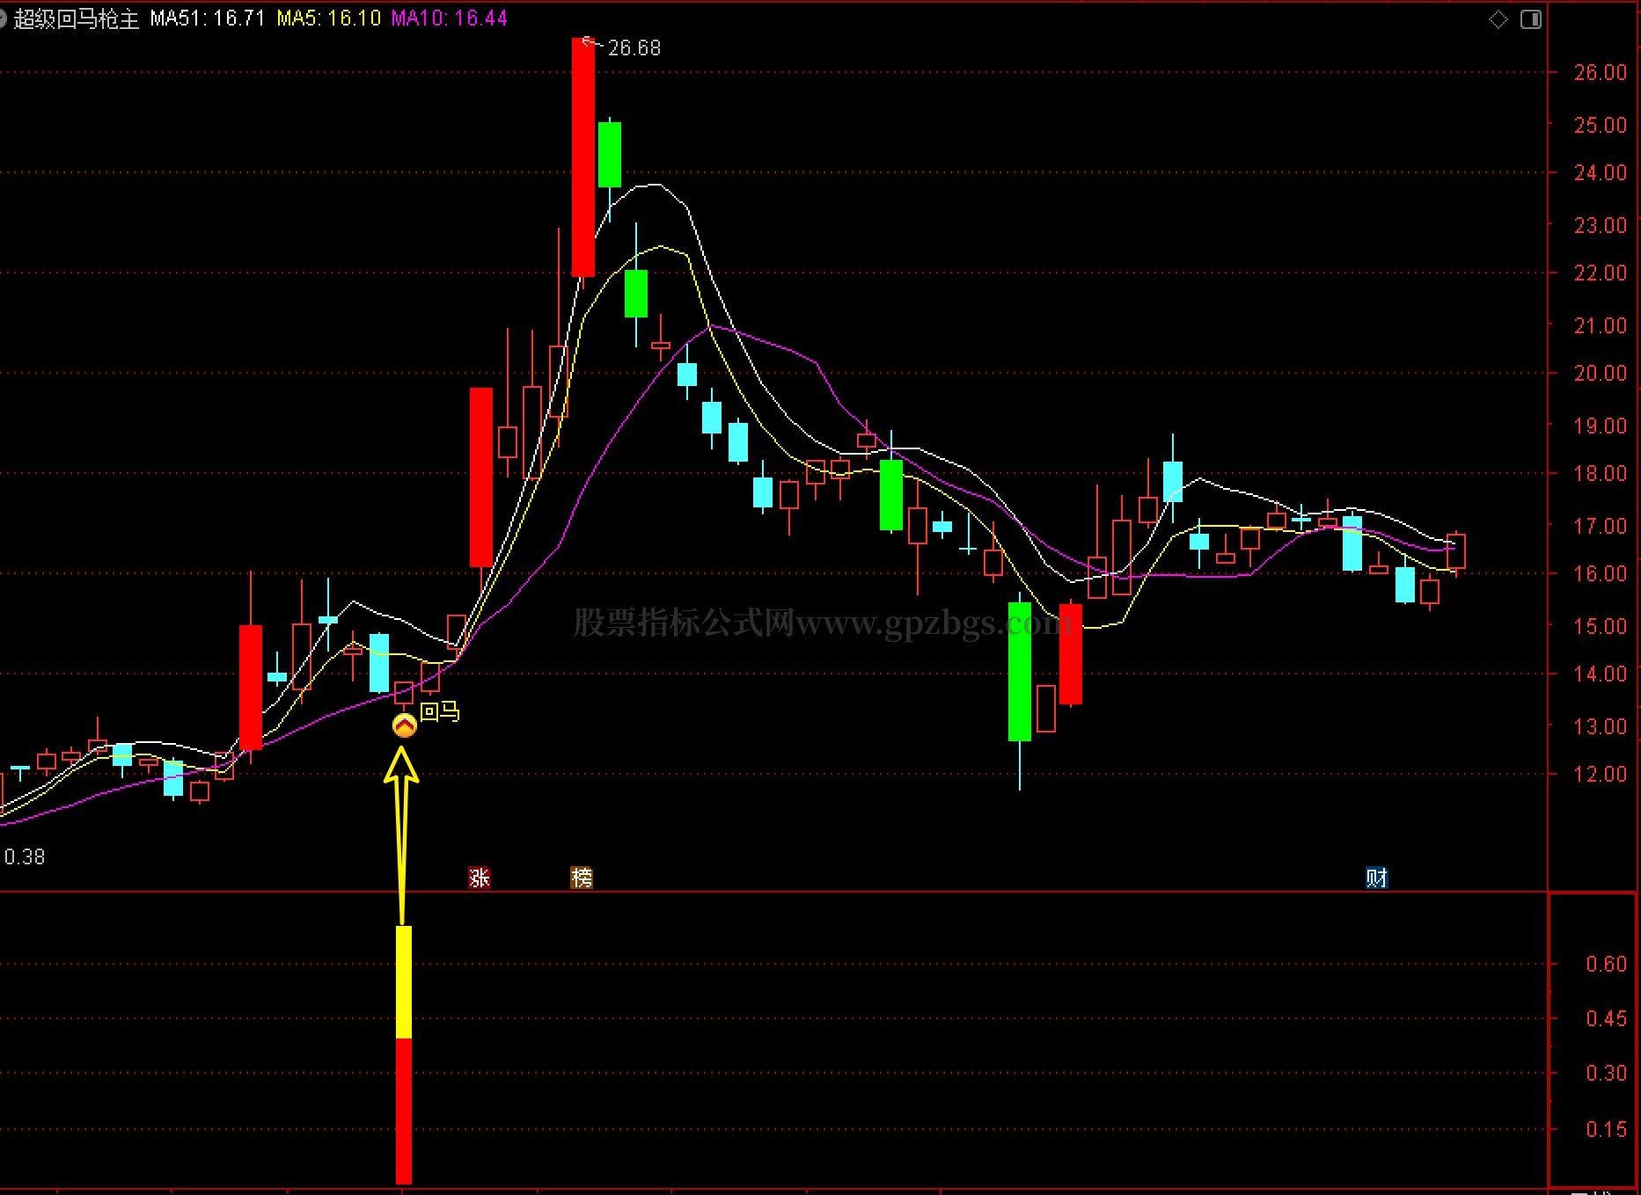Click the 回马 buy signal coin icon
1641x1195 pixels.
(404, 725)
